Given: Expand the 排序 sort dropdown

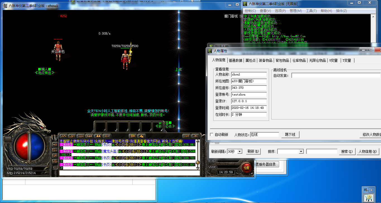Looking at the screenshot, I should tap(290, 151).
